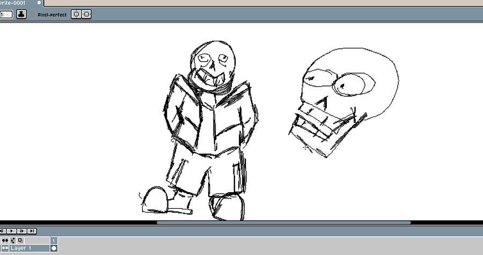The width and height of the screenshot is (483, 255).
Task: Play the animation
Action: [x=11, y=231]
